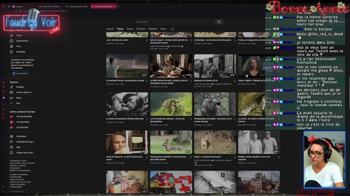The width and height of the screenshot is (350, 196).
Task: Open the Vous profile icon
Action: tap(11, 46)
